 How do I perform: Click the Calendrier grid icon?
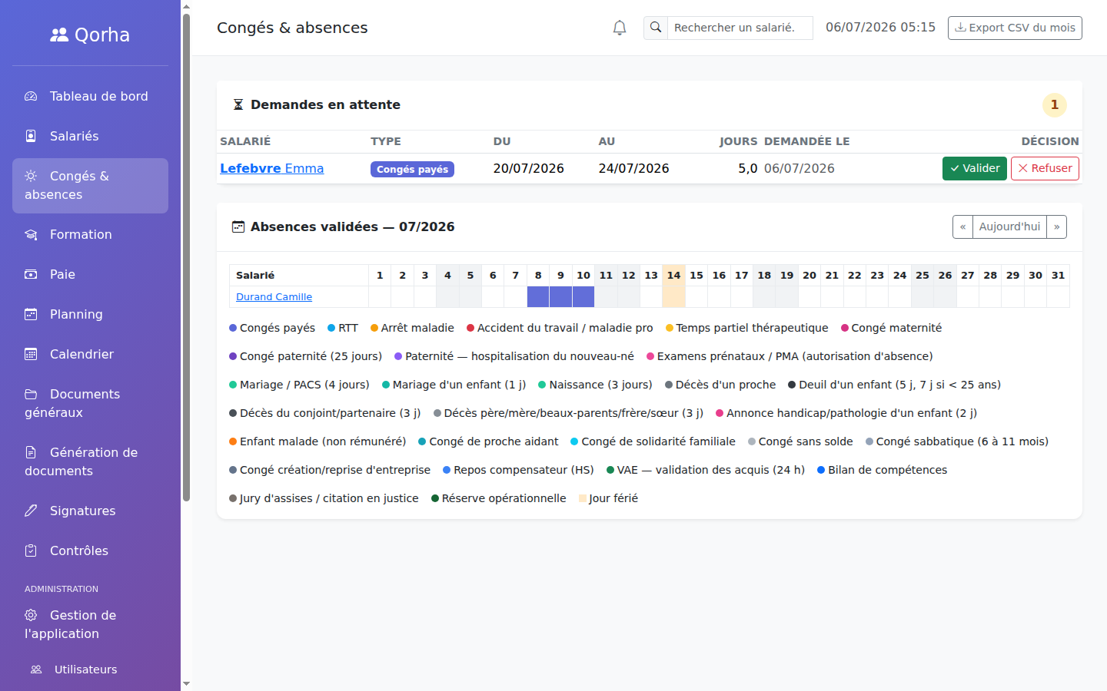(x=31, y=354)
